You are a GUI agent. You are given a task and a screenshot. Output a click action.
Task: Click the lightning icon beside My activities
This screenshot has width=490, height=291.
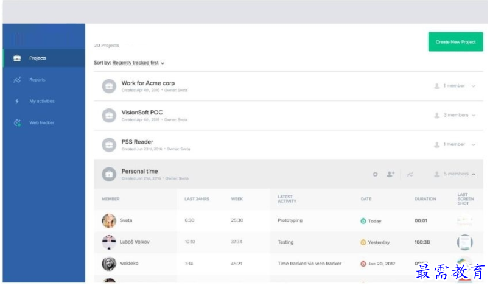click(x=17, y=101)
